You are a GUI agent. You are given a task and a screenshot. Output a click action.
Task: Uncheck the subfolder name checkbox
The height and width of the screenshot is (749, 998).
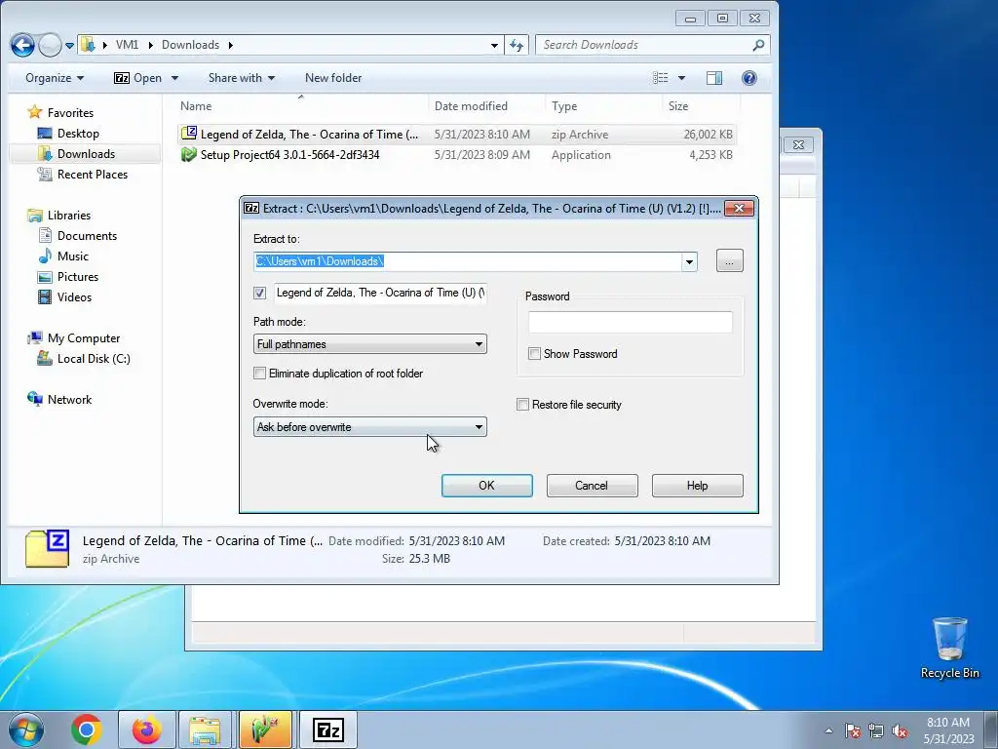[259, 293]
